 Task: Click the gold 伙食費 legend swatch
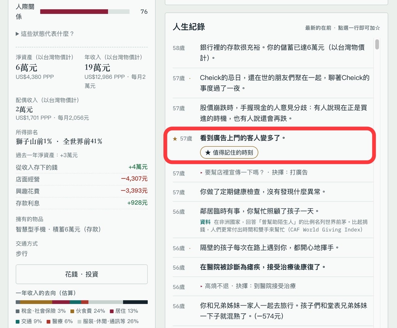pyautogui.click(x=72, y=311)
